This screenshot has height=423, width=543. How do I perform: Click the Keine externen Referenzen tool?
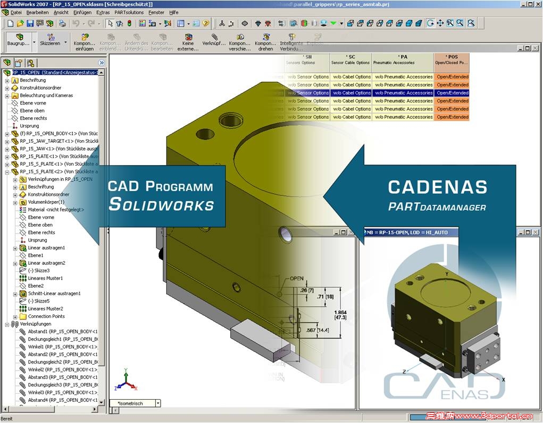(188, 42)
